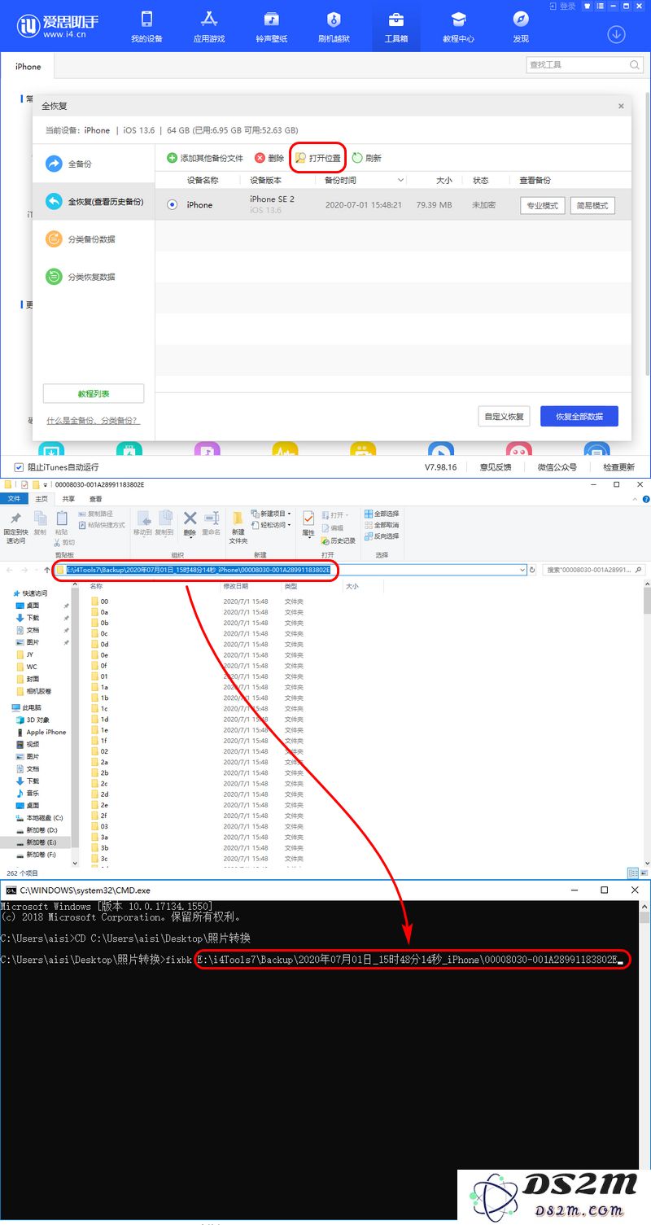This screenshot has height=1225, width=651.
Task: Select 全恢复(查看历史备份) in the sidebar
Action: point(94,202)
